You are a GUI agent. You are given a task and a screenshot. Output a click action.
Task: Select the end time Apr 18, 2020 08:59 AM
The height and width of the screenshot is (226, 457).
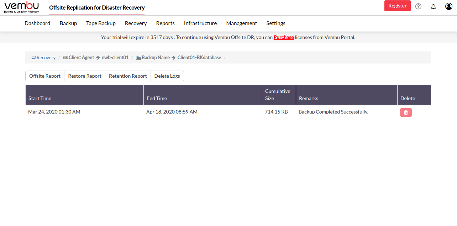point(172,112)
